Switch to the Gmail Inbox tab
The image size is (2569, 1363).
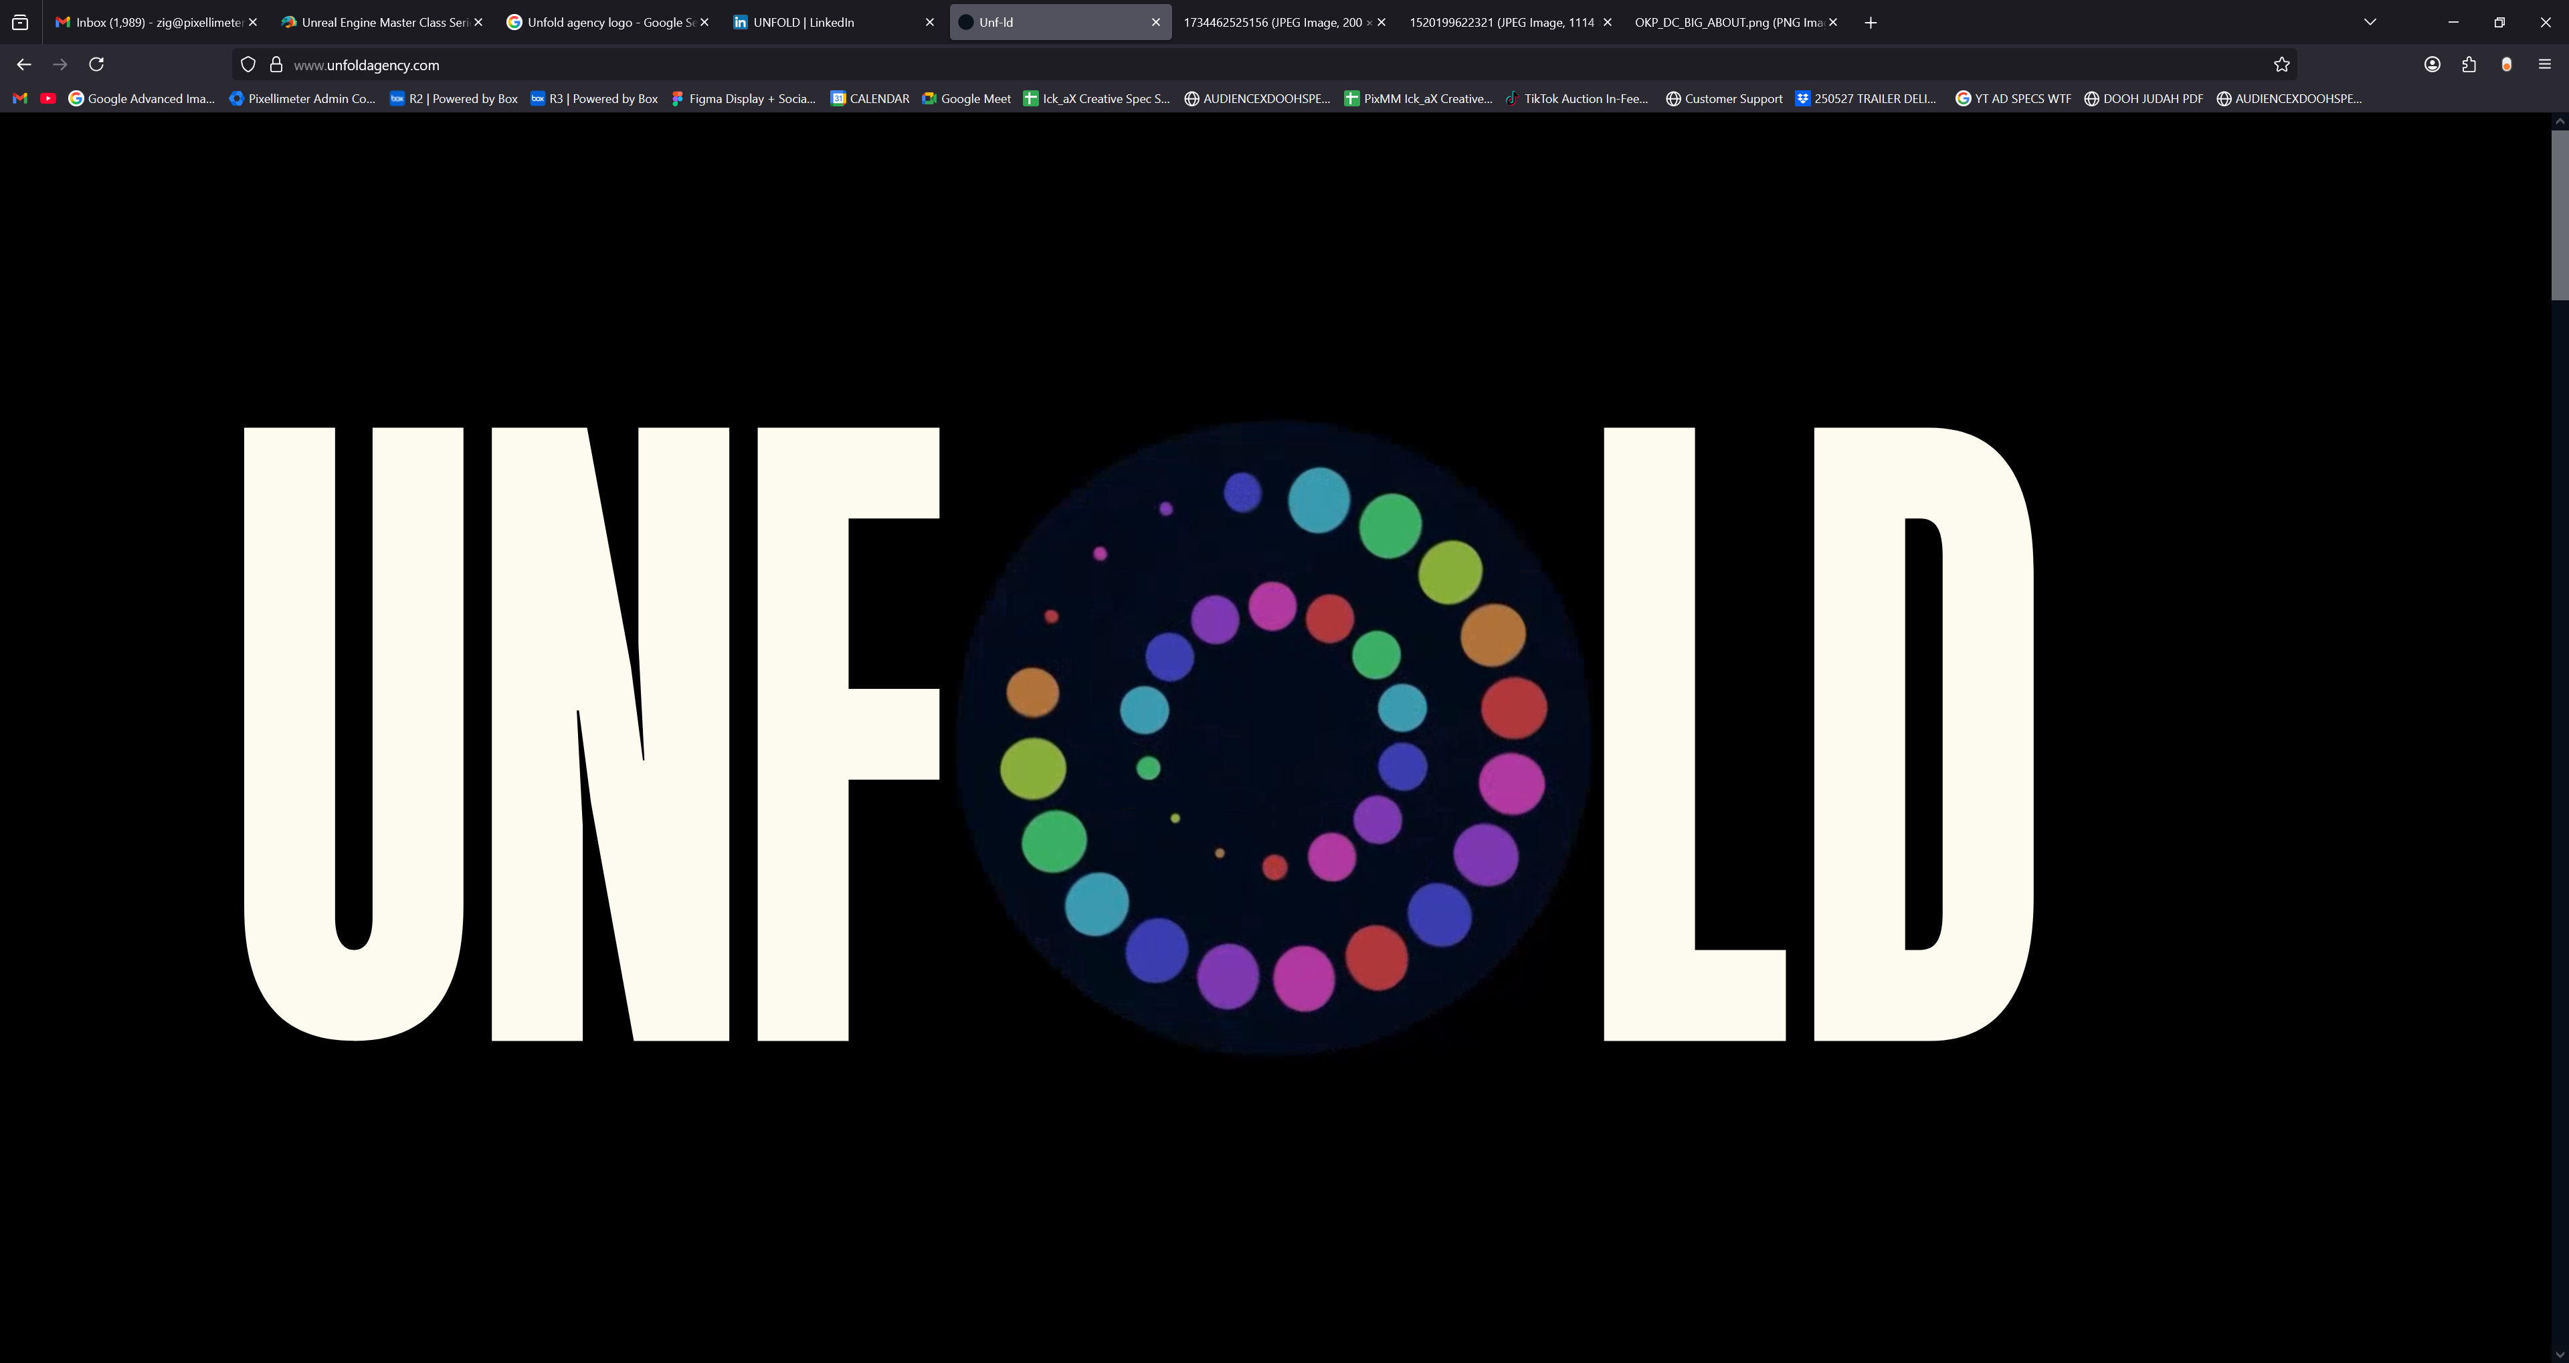[x=150, y=22]
